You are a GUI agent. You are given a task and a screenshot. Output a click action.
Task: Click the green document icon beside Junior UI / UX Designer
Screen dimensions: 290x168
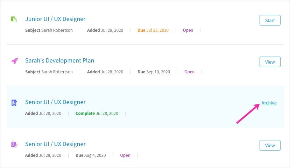[x=14, y=19]
